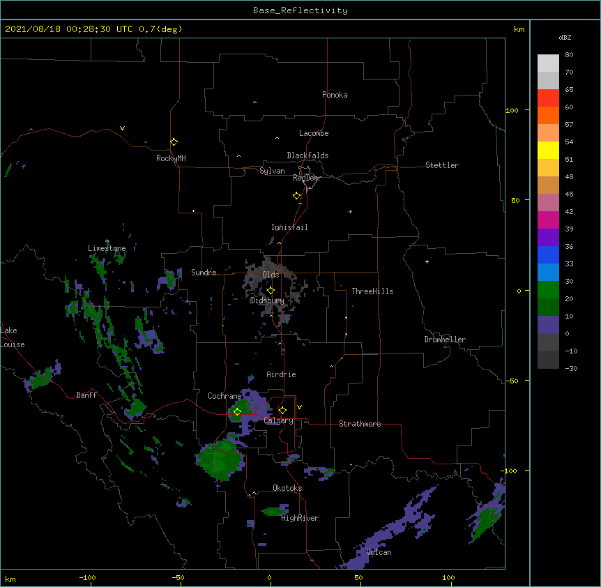Click the large green echo southwest of Calgary
The width and height of the screenshot is (601, 587).
pos(220,460)
